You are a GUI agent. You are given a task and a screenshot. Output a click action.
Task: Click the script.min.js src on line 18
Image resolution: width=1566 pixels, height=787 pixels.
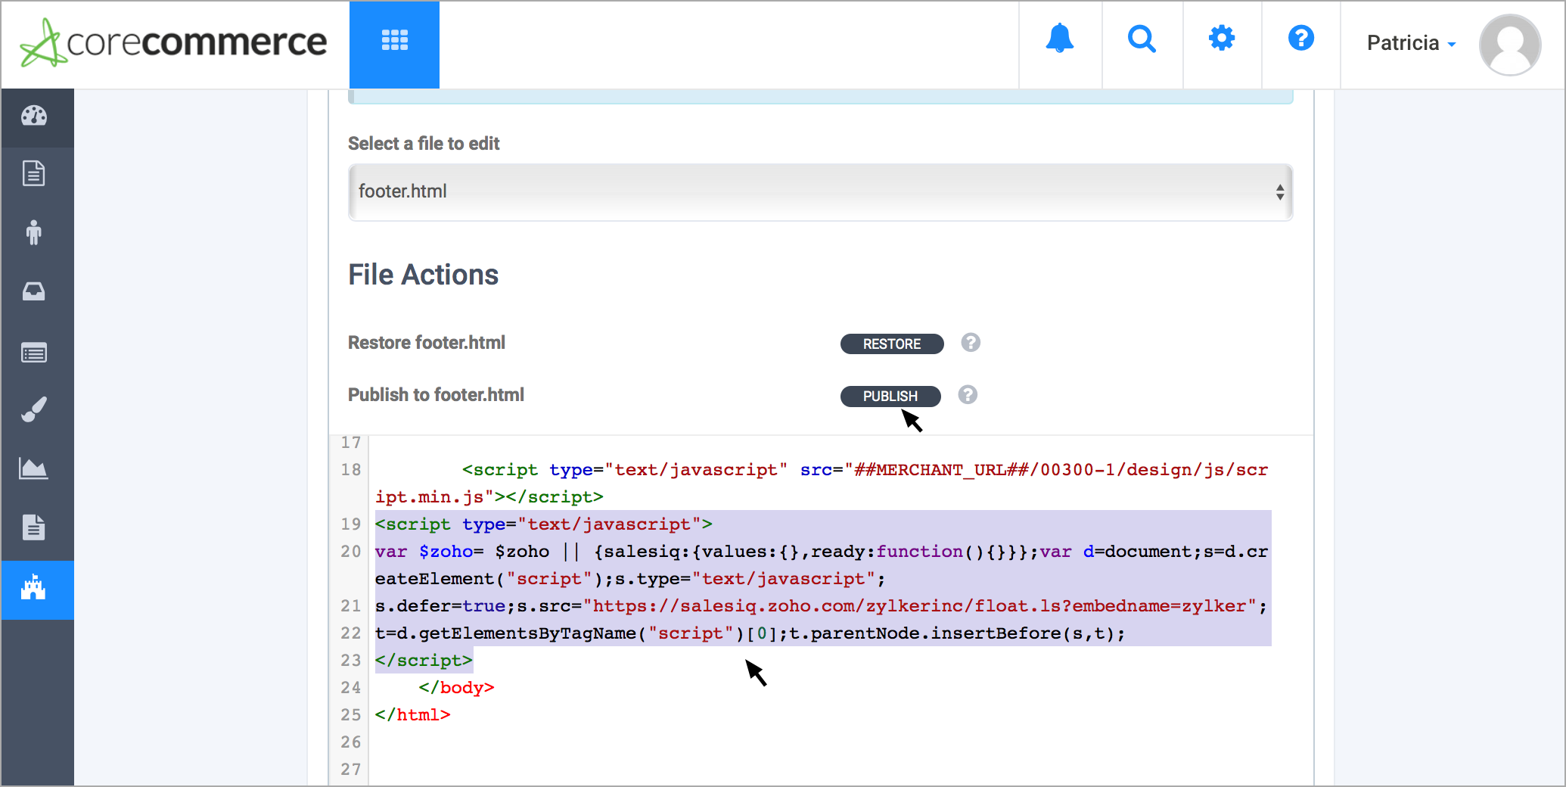tap(822, 483)
